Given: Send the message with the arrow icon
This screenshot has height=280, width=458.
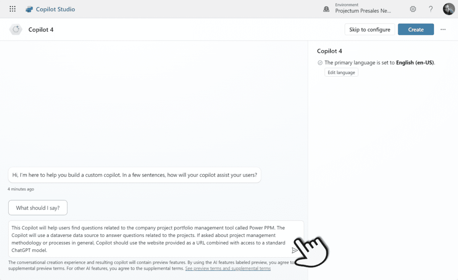Looking at the screenshot, I should (295, 250).
